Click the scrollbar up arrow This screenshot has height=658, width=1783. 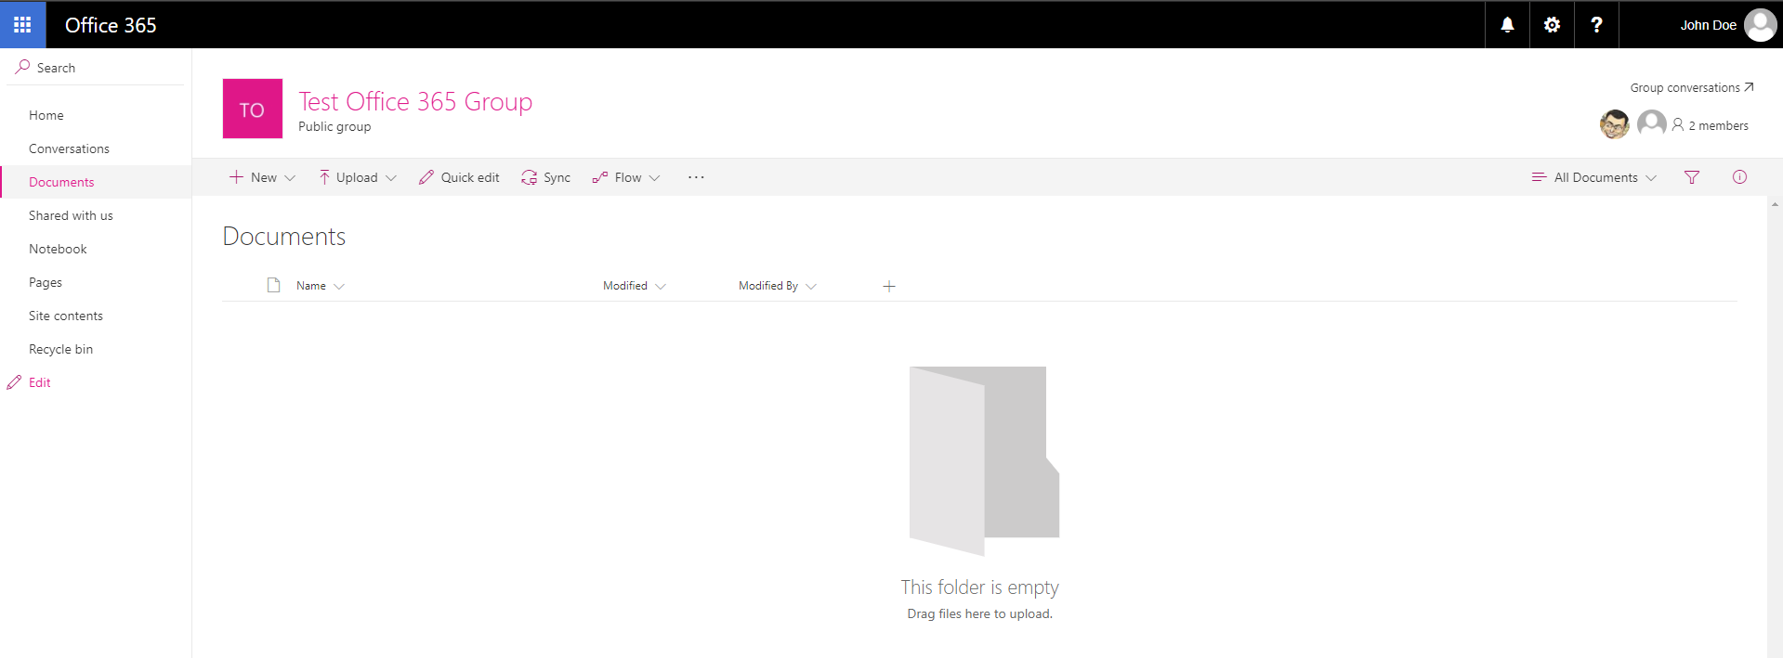click(x=1775, y=204)
